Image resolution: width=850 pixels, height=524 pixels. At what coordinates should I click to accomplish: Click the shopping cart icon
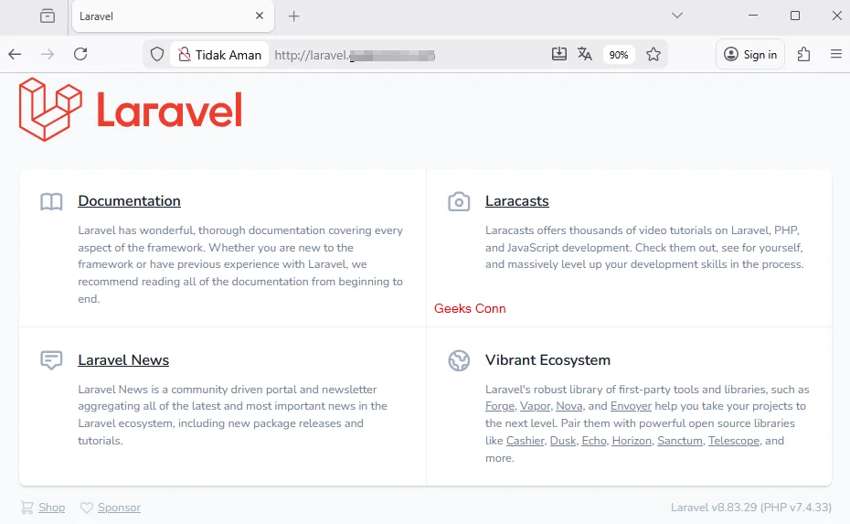pos(27,508)
